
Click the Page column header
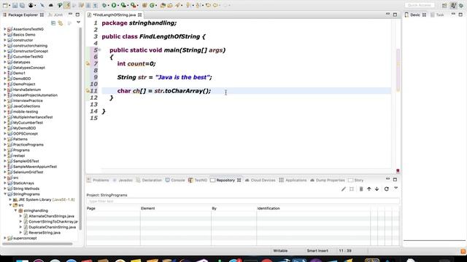113,208
